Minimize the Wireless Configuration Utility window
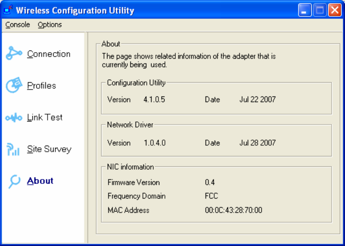345x246 pixels. pyautogui.click(x=305, y=10)
